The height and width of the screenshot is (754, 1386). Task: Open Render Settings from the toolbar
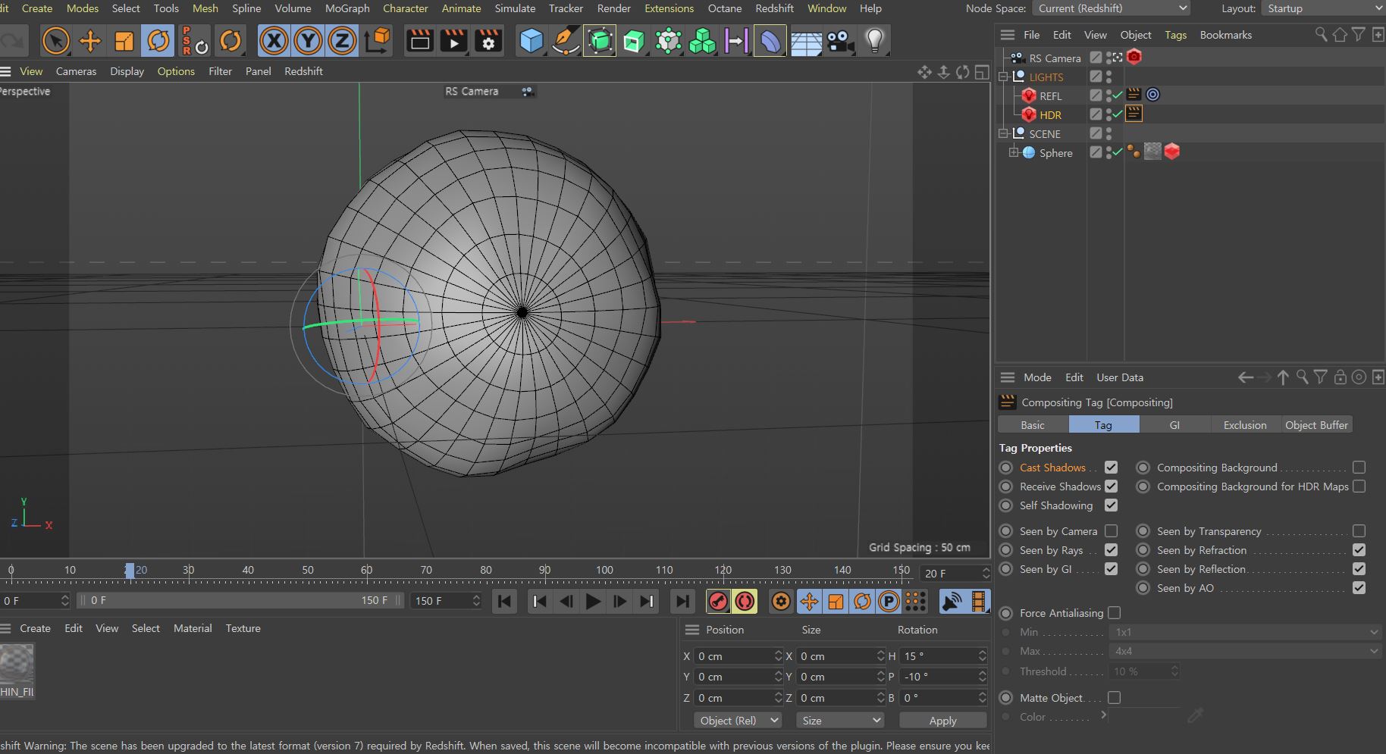488,41
